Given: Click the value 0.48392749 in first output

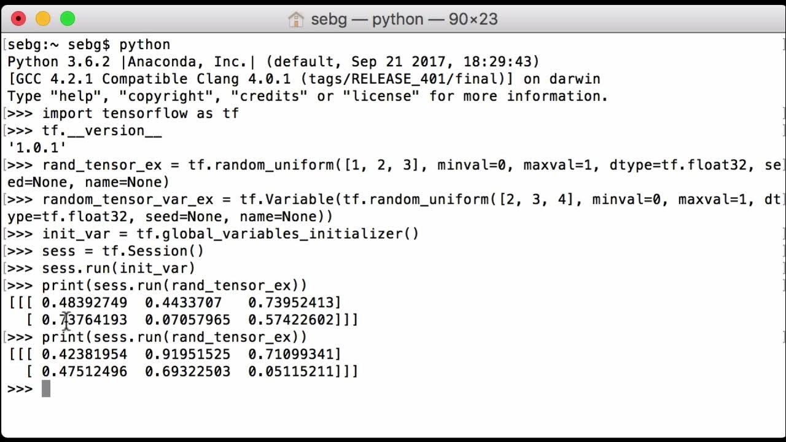Looking at the screenshot, I should tap(85, 303).
